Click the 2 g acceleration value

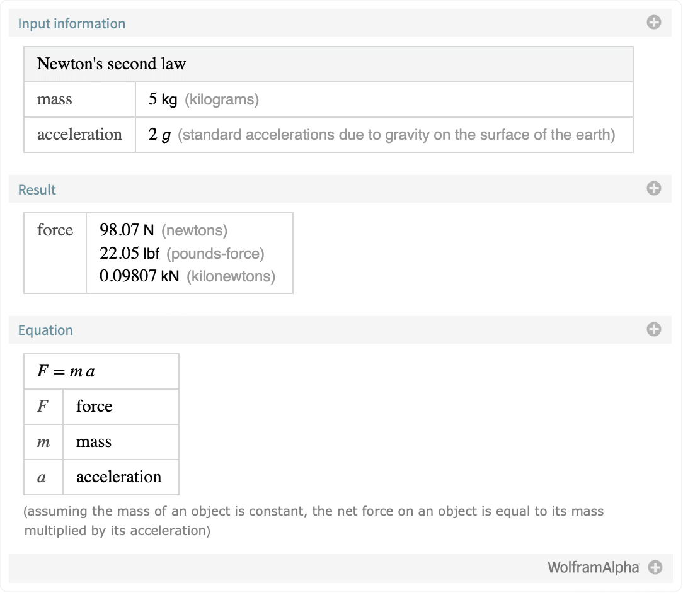coord(160,135)
